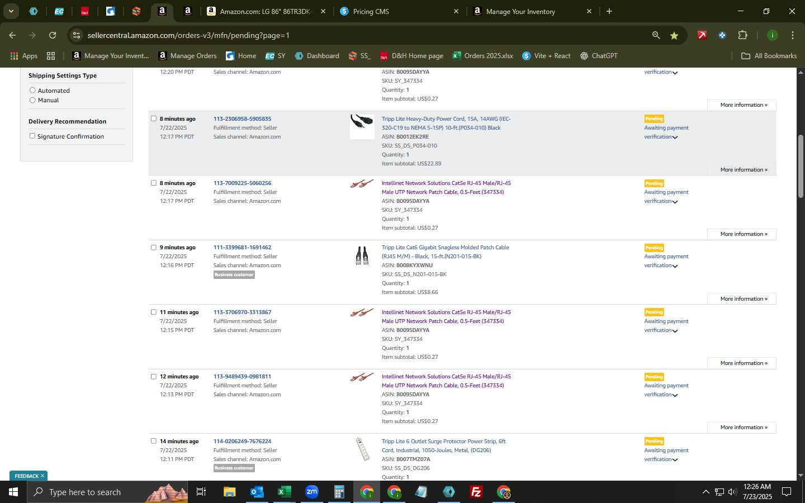The width and height of the screenshot is (805, 503).
Task: Click the Windows Start button
Action: (13, 492)
